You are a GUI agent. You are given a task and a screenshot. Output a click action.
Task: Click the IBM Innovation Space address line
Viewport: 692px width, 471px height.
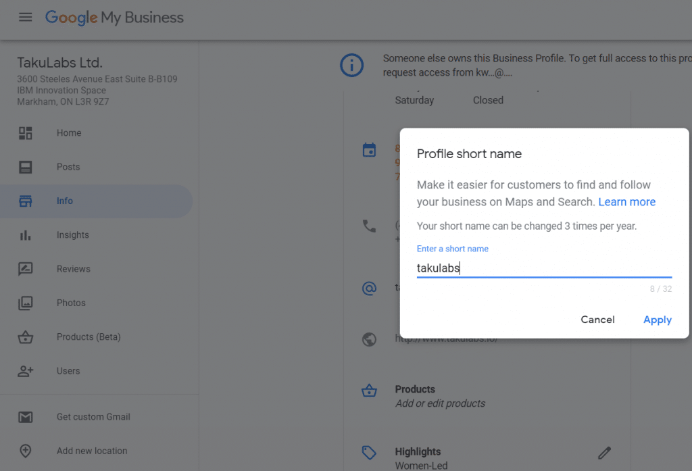(x=61, y=90)
